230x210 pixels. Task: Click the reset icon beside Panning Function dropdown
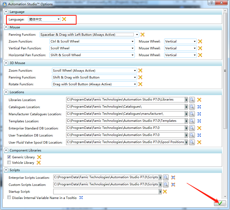(x=142, y=34)
